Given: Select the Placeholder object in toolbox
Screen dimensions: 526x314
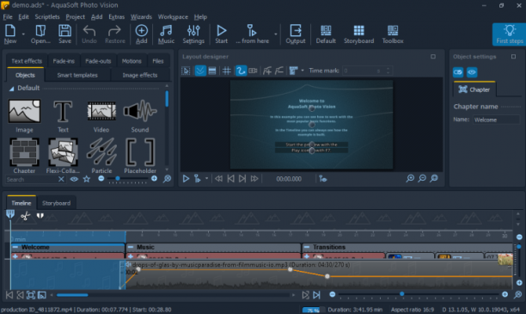Looking at the screenshot, I should coord(140,156).
